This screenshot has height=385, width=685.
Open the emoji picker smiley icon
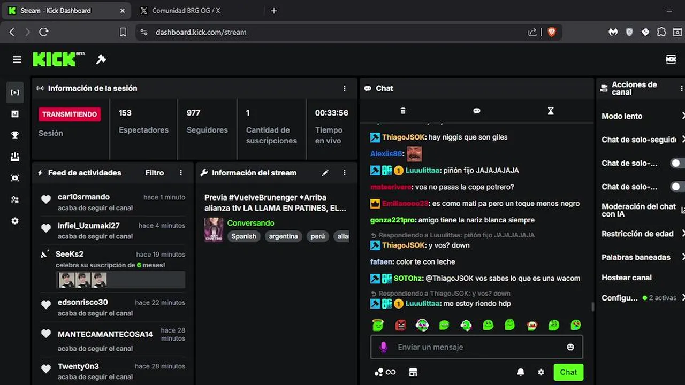click(570, 347)
